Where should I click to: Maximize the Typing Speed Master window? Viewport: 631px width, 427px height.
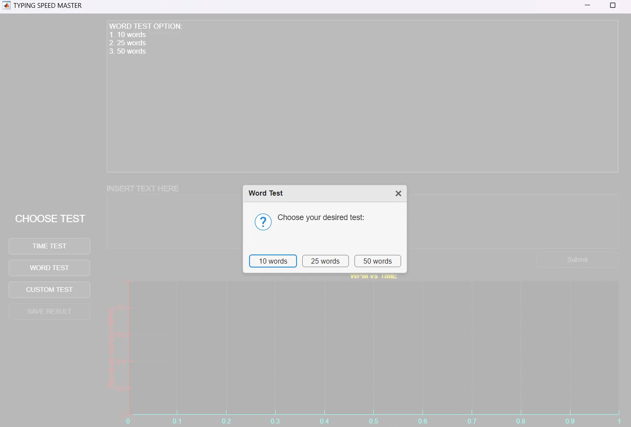(x=613, y=5)
